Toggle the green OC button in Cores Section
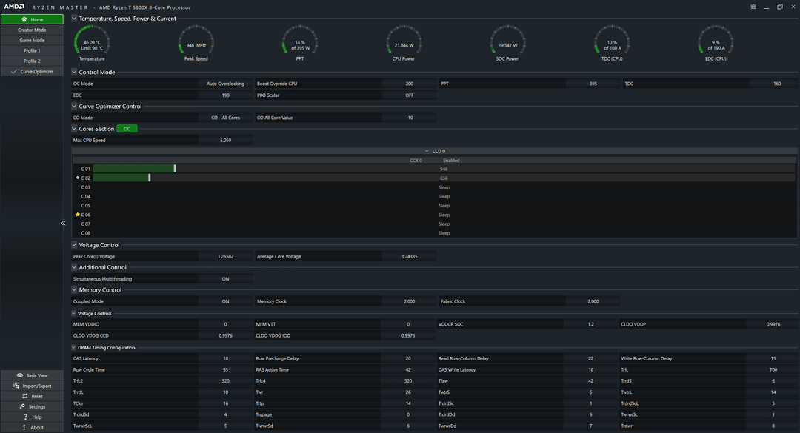This screenshot has height=433, width=800. tap(127, 129)
